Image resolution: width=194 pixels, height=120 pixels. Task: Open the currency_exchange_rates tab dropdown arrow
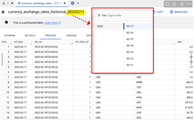pyautogui.click(x=61, y=3)
